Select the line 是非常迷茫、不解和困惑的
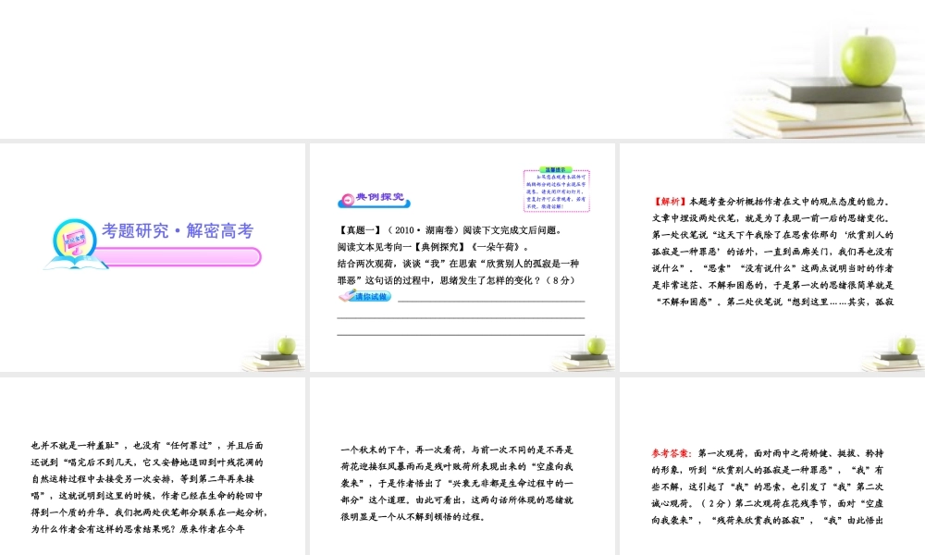 coord(772,285)
